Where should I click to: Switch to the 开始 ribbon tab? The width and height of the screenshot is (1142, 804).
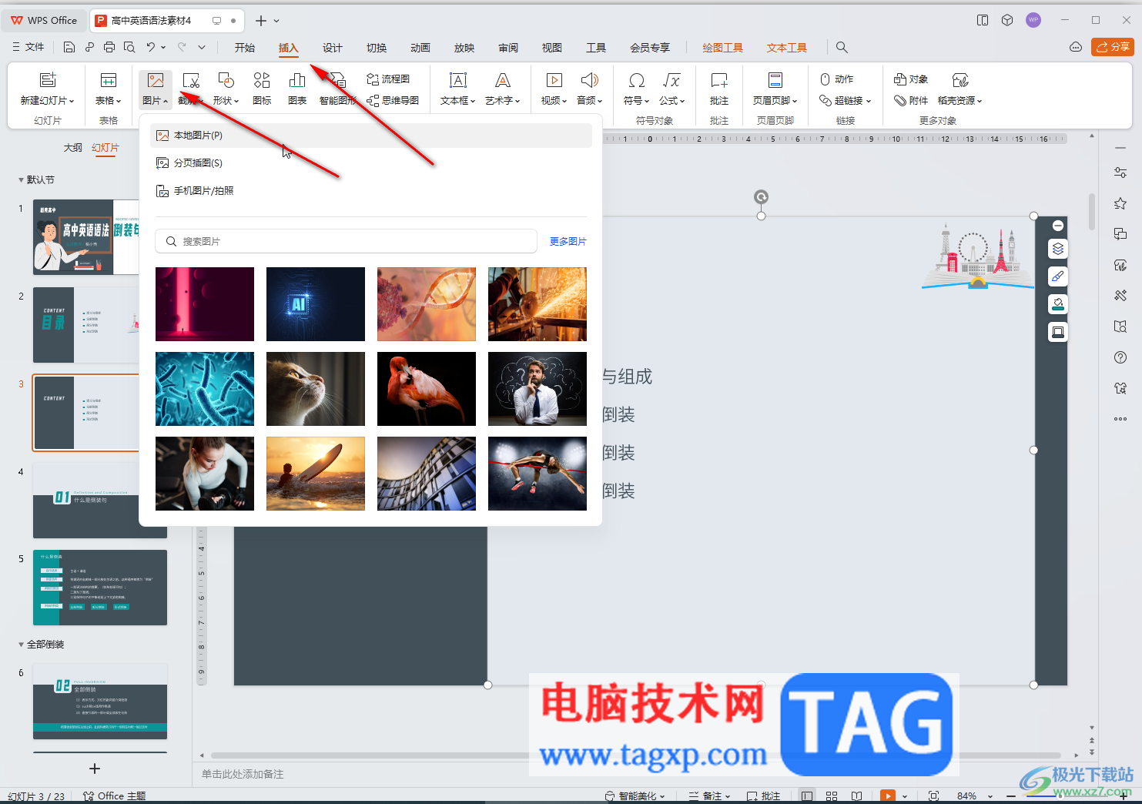click(x=245, y=48)
